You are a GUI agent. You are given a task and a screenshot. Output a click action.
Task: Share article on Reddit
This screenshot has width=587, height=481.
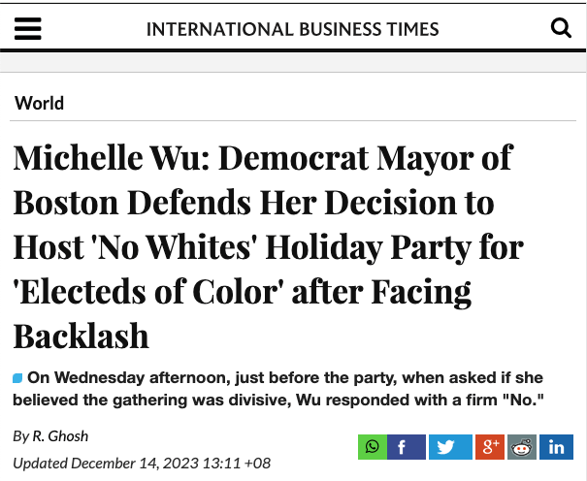(x=522, y=447)
